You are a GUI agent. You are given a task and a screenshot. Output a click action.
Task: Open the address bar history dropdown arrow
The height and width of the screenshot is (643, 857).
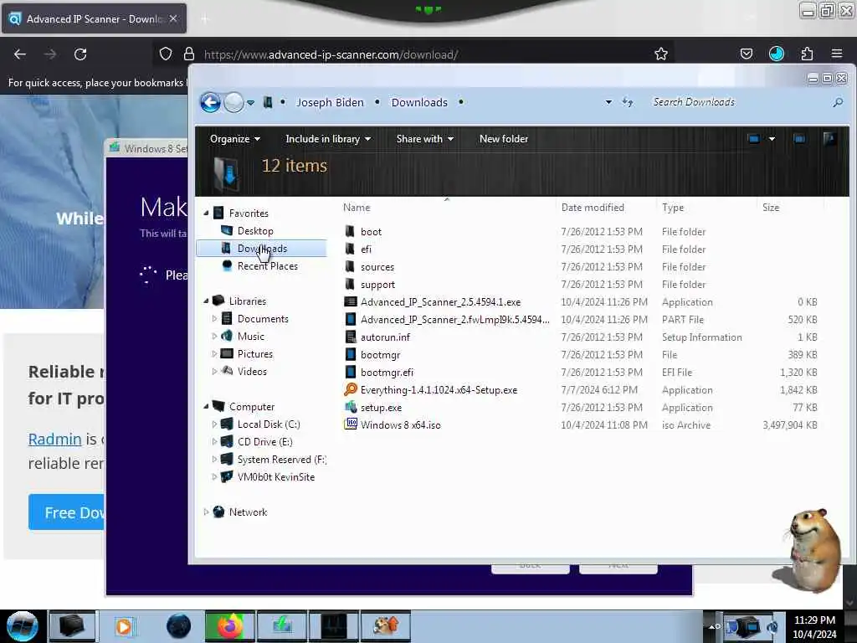tap(608, 102)
